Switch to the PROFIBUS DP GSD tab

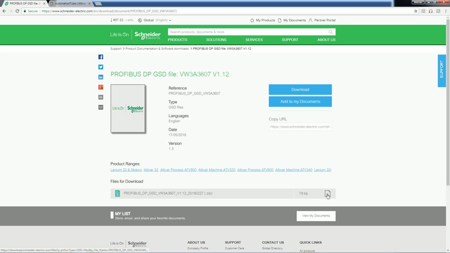(25, 4)
